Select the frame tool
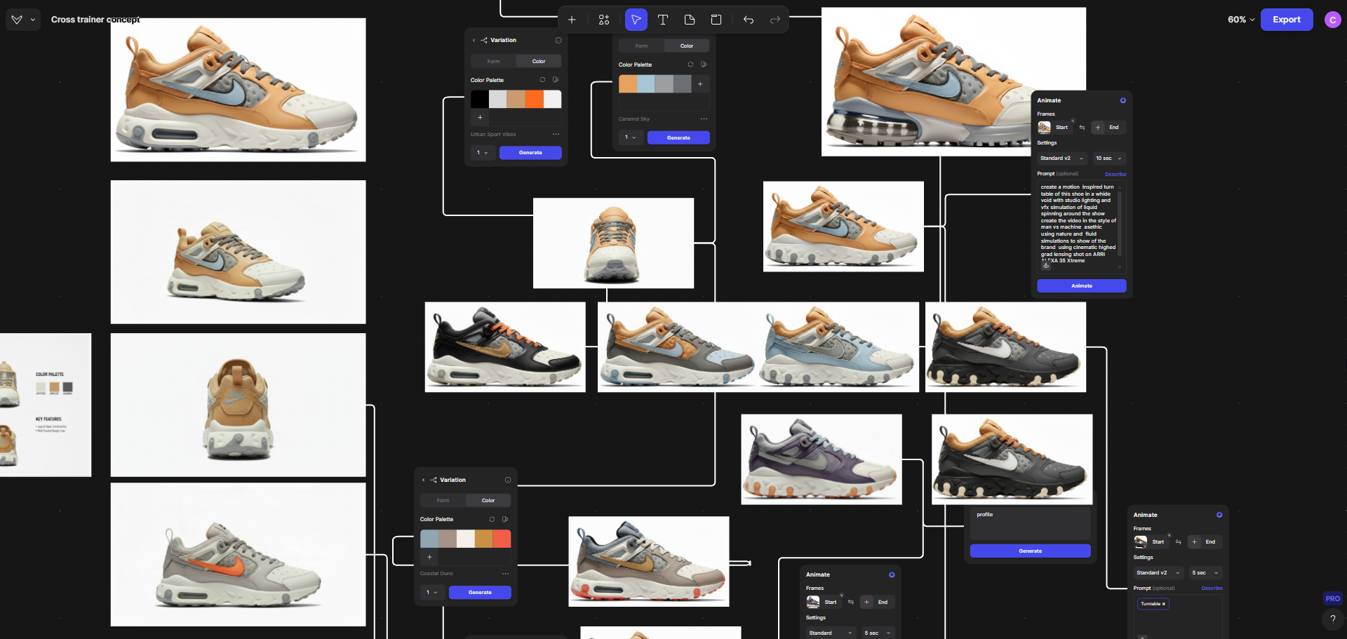 tap(716, 20)
